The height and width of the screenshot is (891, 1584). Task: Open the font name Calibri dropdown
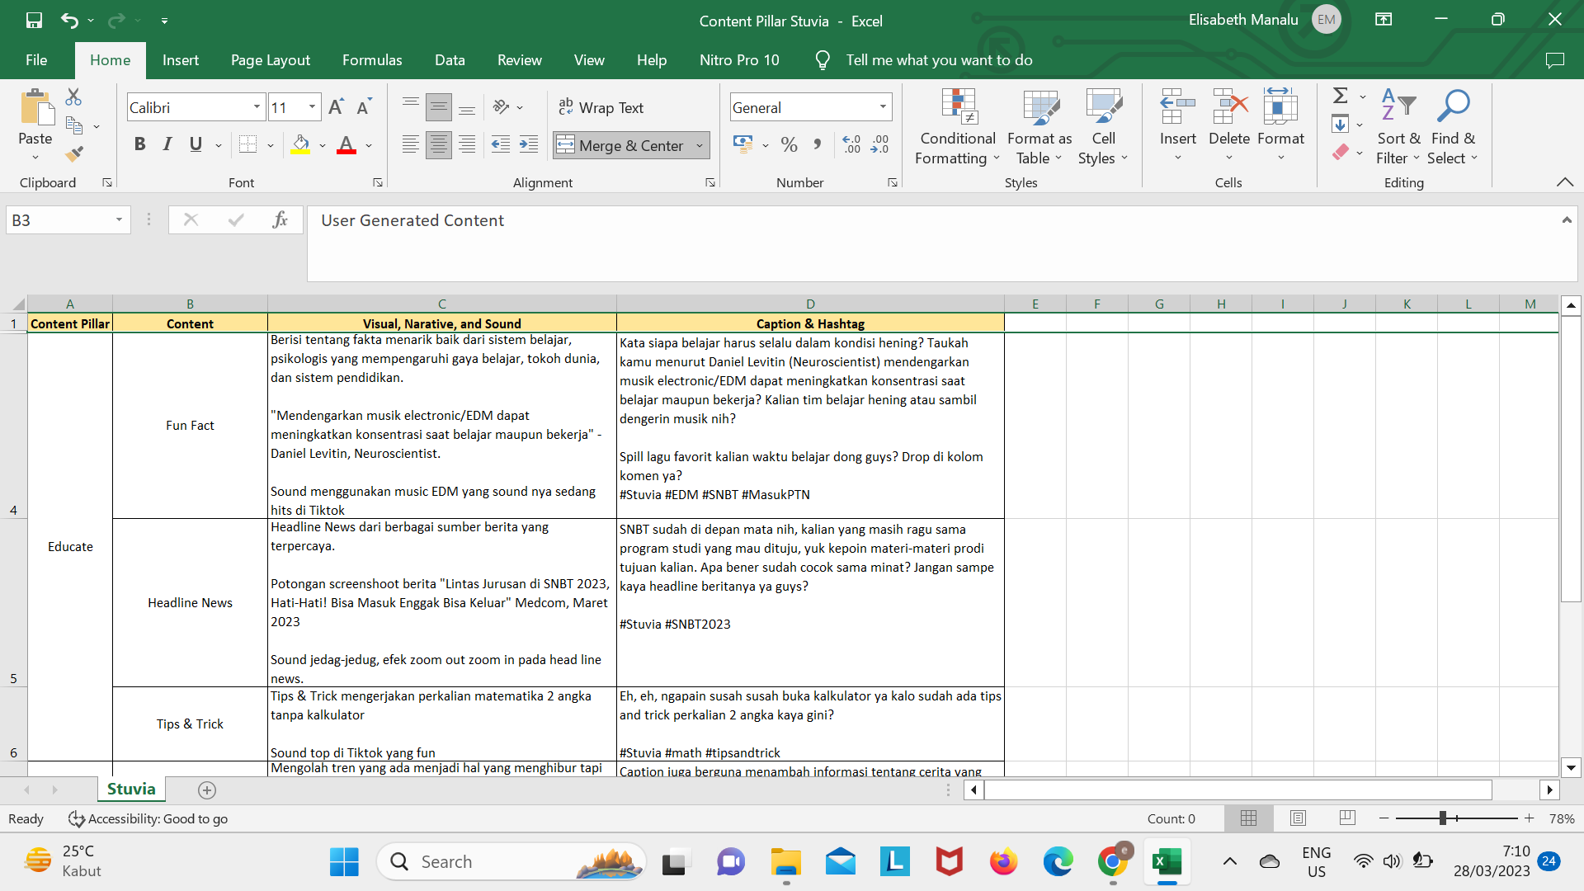(x=257, y=107)
